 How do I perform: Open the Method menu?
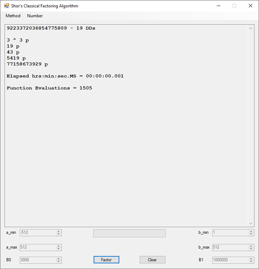click(x=13, y=16)
